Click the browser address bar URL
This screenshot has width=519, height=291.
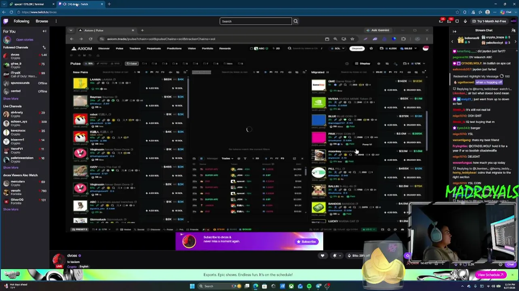[x=39, y=12]
